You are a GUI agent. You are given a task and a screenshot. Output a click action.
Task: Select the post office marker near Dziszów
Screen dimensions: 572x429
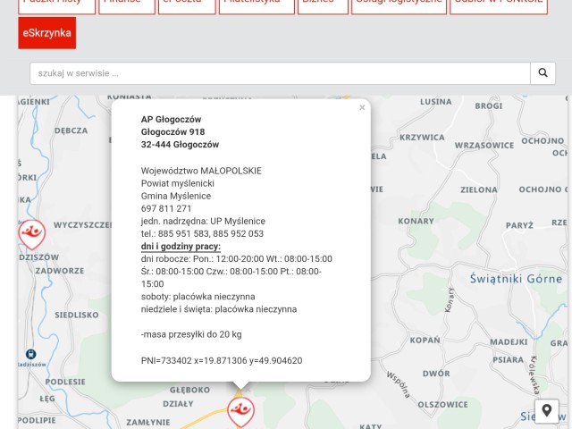(x=32, y=234)
